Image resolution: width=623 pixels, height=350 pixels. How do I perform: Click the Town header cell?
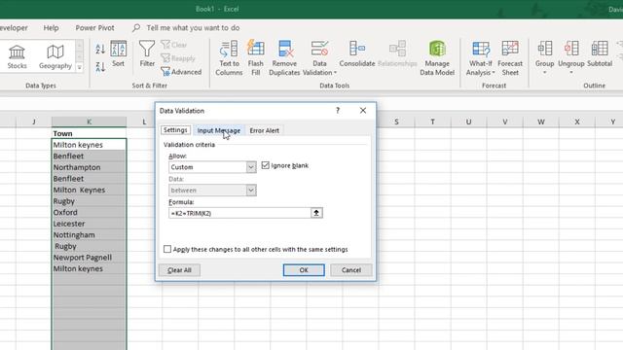pyautogui.click(x=89, y=133)
